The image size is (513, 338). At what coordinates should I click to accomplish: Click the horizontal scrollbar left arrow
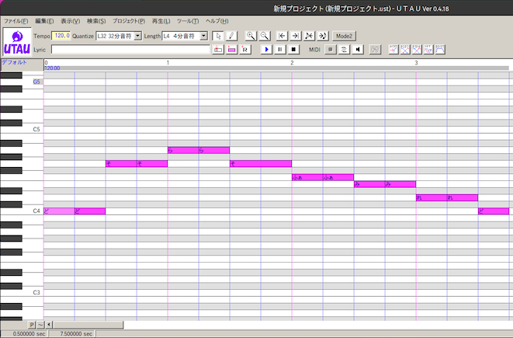(49, 323)
